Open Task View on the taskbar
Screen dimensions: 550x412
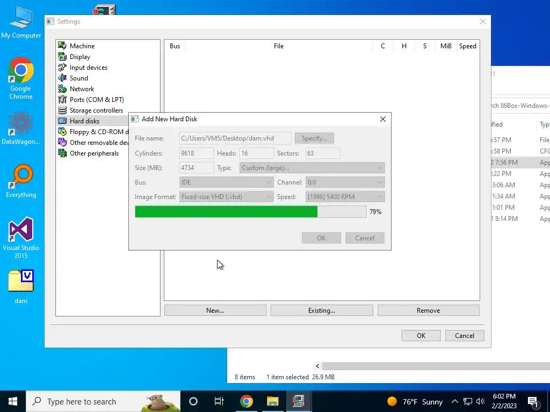tap(219, 401)
